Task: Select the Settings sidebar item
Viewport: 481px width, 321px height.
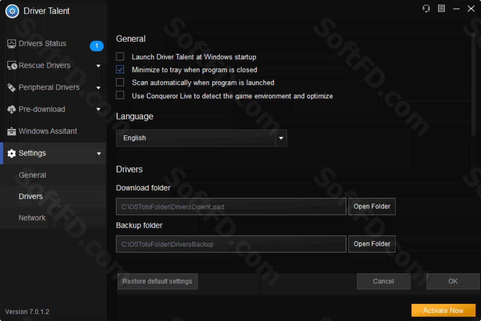Action: pyautogui.click(x=53, y=153)
